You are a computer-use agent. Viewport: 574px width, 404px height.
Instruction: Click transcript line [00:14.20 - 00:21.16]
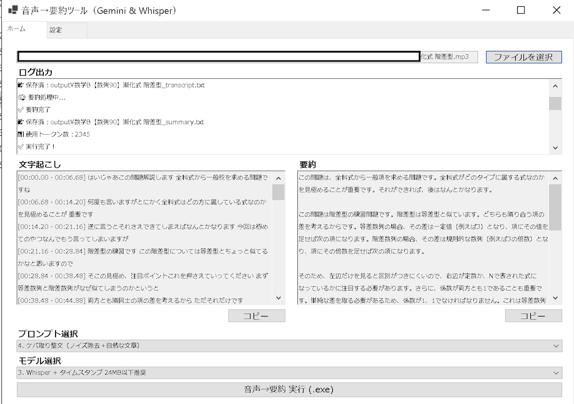[143, 232]
